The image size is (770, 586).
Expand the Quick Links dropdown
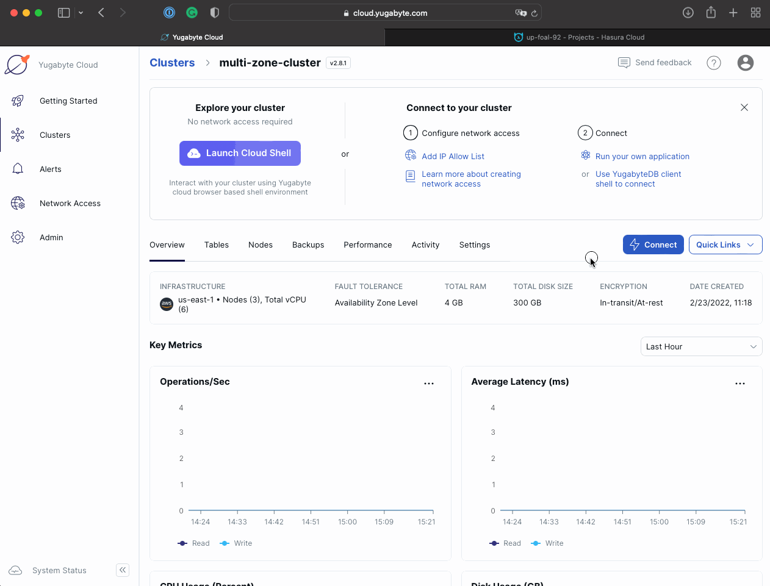tap(725, 245)
